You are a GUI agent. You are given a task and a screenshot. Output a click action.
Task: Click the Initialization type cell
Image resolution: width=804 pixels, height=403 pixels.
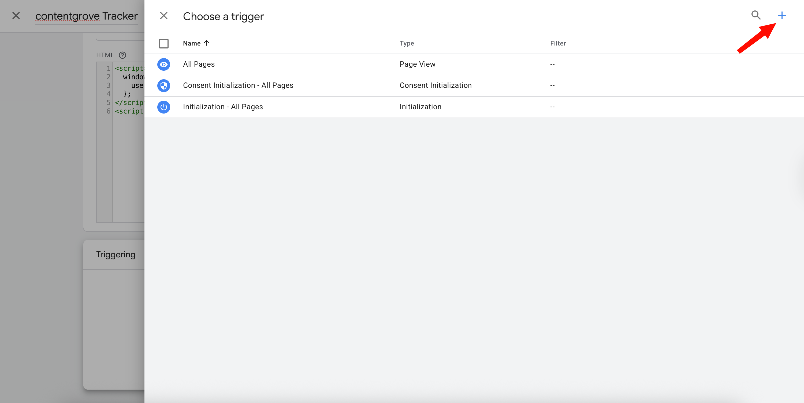420,107
